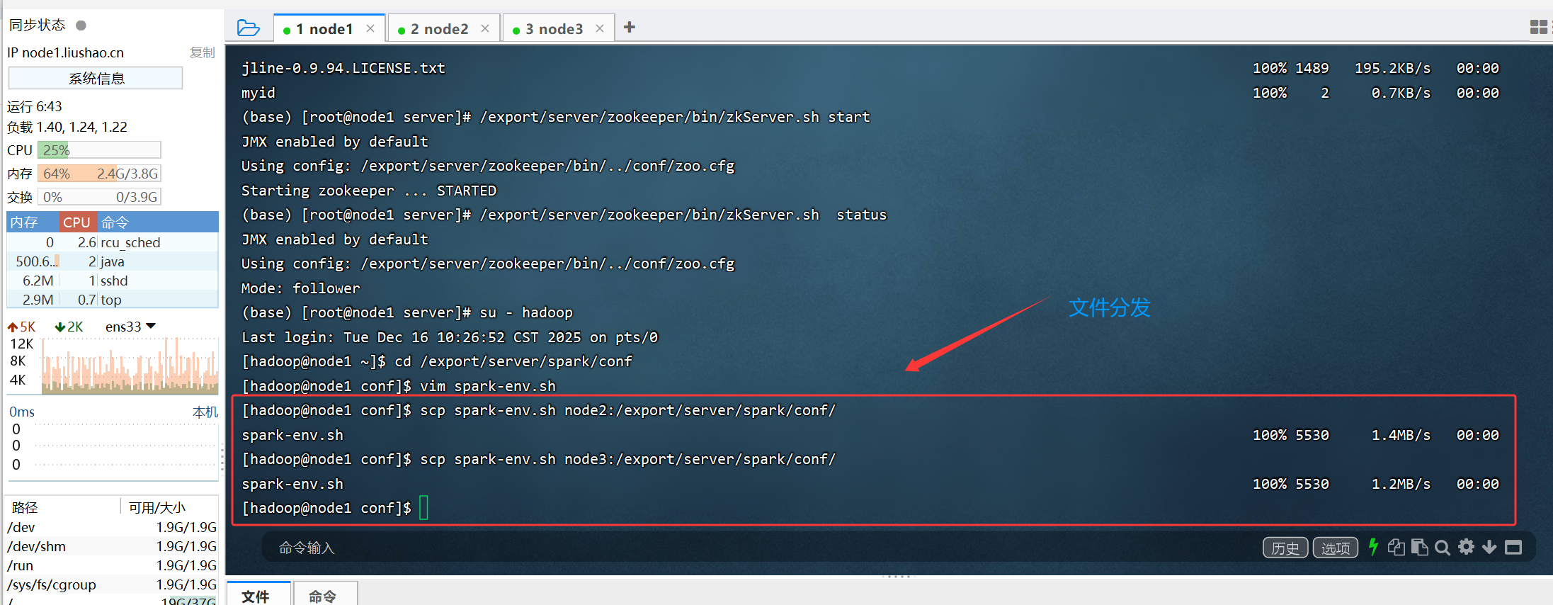The height and width of the screenshot is (605, 1553).
Task: Click the 系统信息 button
Action: coord(96,78)
